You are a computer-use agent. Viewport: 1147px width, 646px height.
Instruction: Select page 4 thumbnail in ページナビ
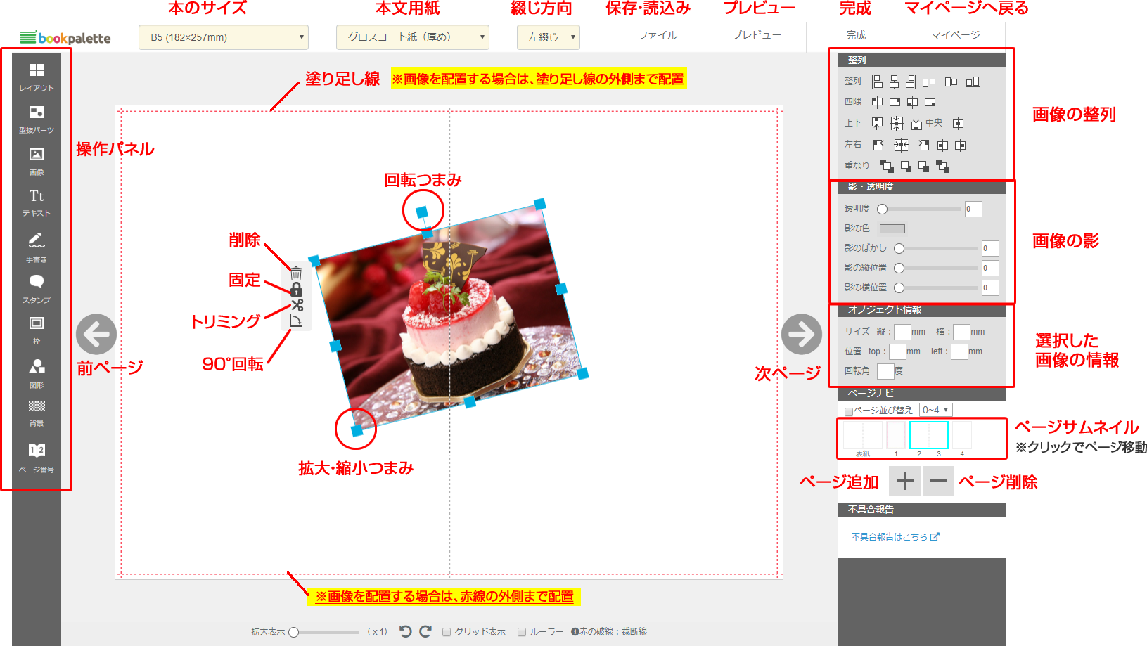pyautogui.click(x=962, y=437)
